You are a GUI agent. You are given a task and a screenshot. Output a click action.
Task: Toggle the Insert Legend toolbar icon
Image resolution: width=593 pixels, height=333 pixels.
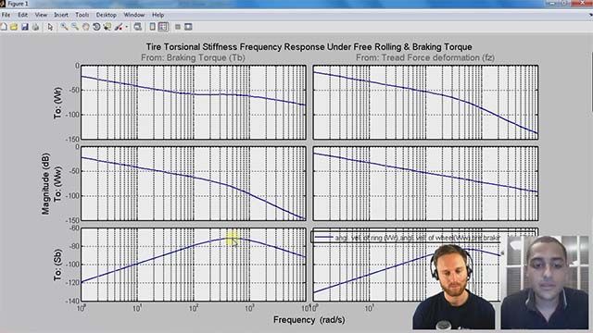[163, 27]
